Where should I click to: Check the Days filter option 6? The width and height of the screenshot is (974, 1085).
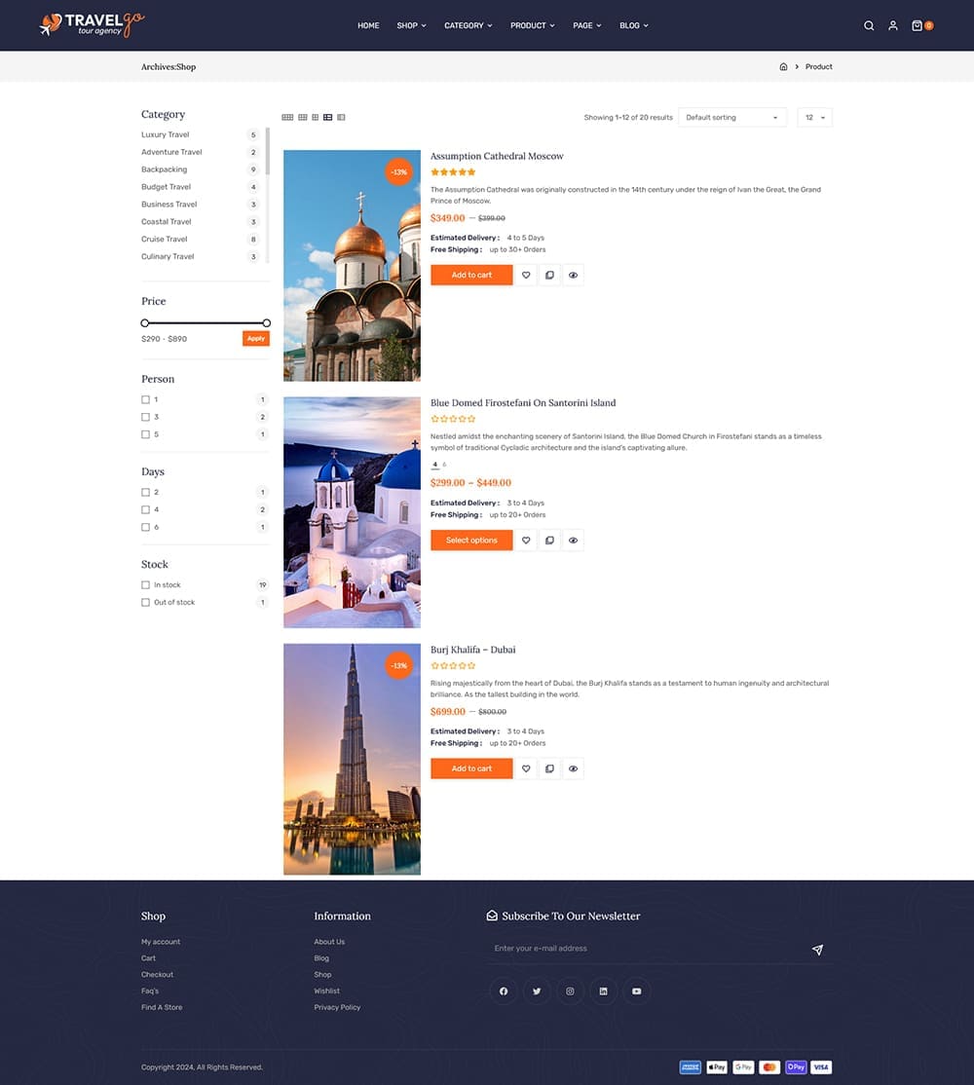coord(145,527)
